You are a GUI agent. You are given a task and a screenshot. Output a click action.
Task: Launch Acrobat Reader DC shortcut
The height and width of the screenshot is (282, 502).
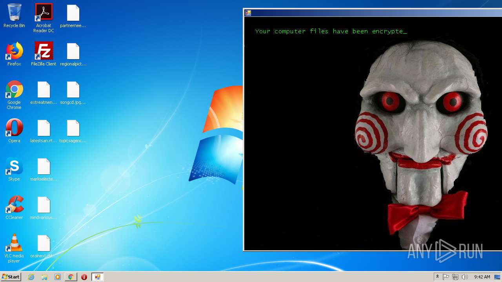point(44,18)
